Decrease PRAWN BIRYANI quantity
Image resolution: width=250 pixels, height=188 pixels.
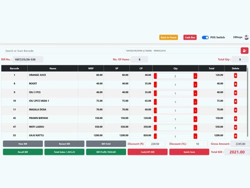click(155, 119)
